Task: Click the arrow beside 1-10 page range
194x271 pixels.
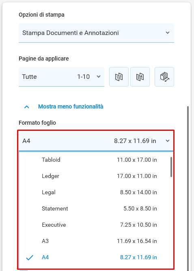Action: [99, 76]
